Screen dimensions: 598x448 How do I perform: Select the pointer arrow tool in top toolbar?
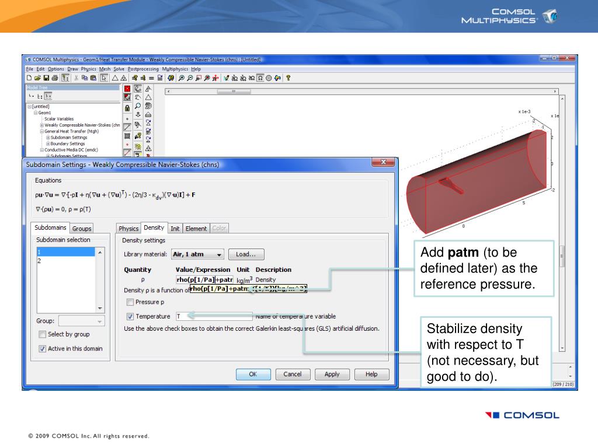104,78
